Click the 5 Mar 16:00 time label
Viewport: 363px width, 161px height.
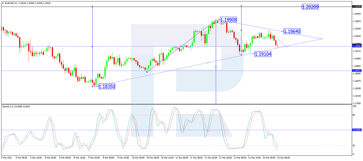(x=35, y=158)
